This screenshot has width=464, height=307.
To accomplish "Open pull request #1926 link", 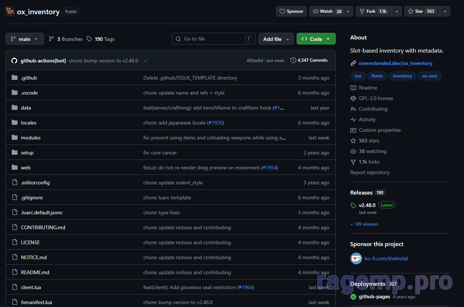I will (216, 123).
